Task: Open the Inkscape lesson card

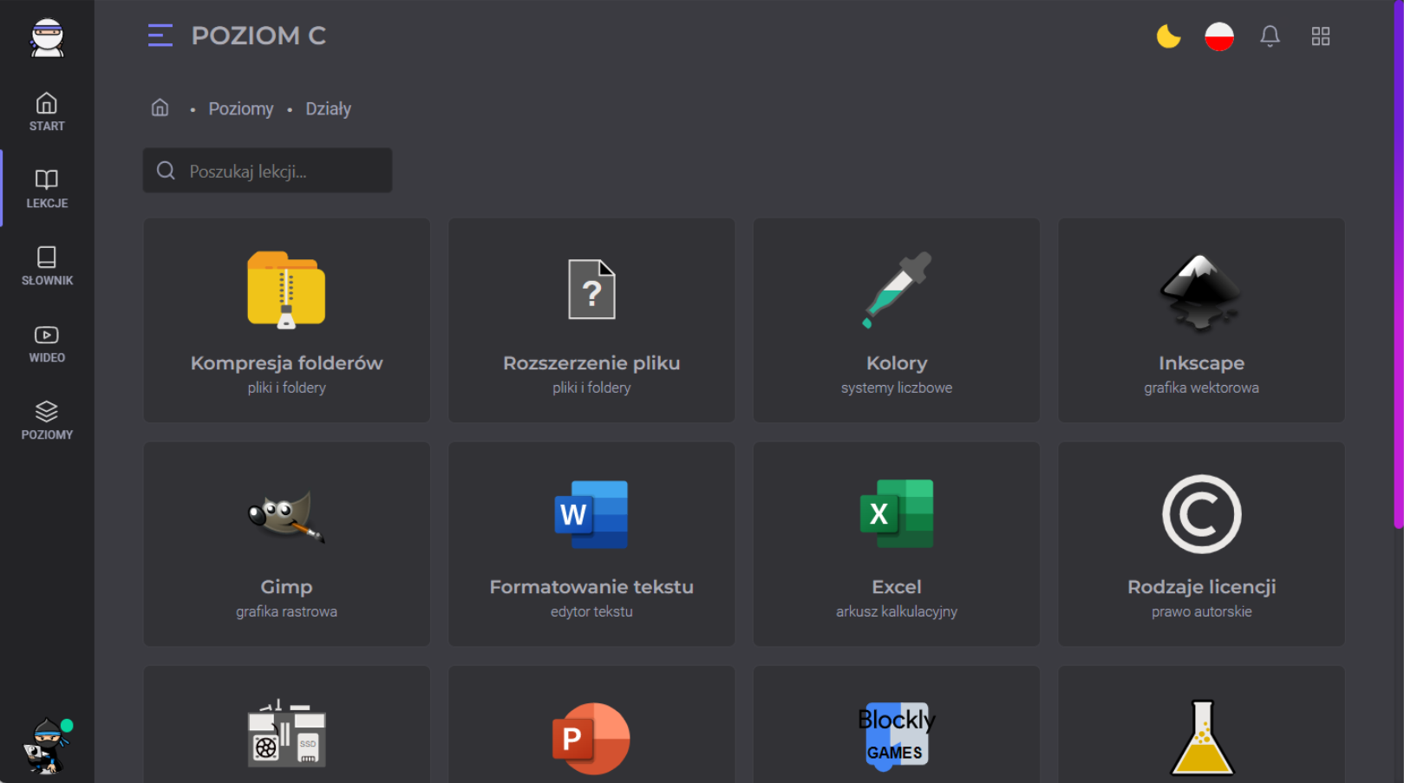Action: point(1201,320)
